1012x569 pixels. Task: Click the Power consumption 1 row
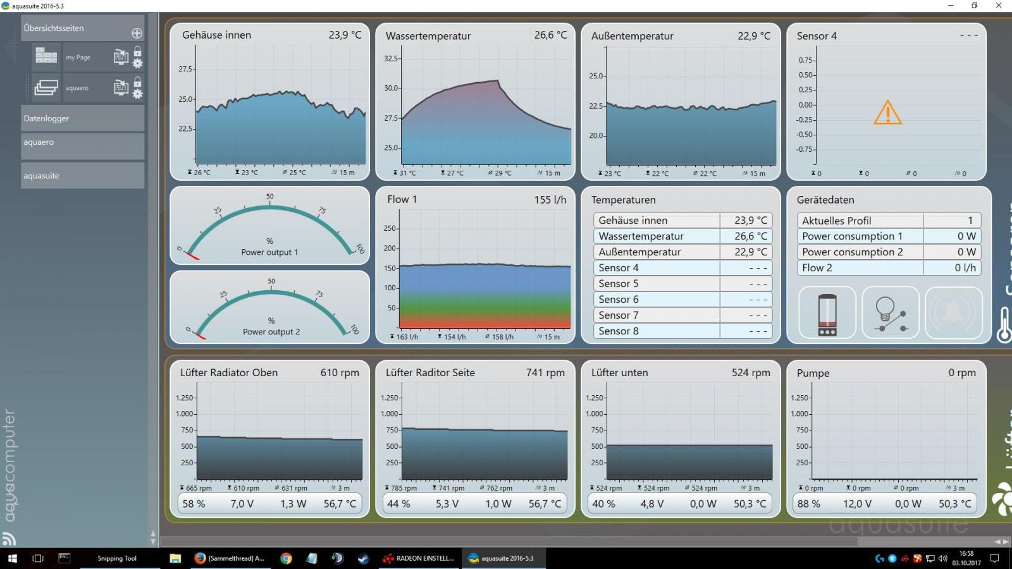click(x=889, y=236)
